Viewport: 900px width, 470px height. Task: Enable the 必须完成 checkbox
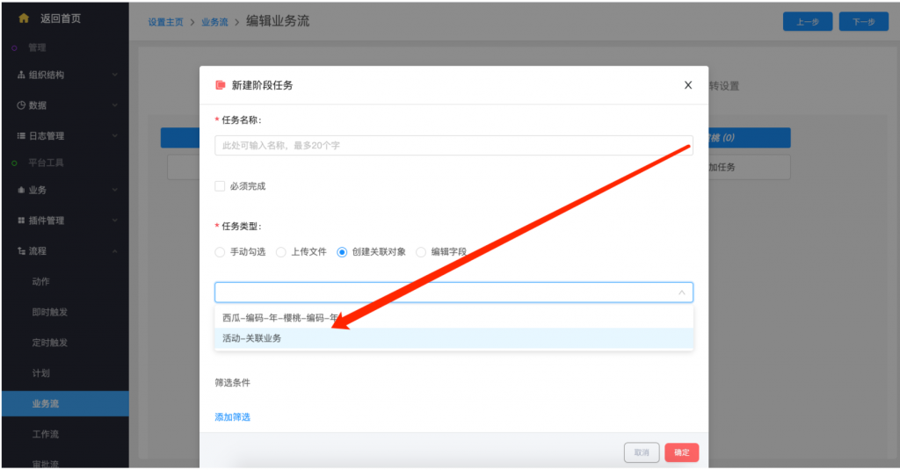click(x=220, y=186)
